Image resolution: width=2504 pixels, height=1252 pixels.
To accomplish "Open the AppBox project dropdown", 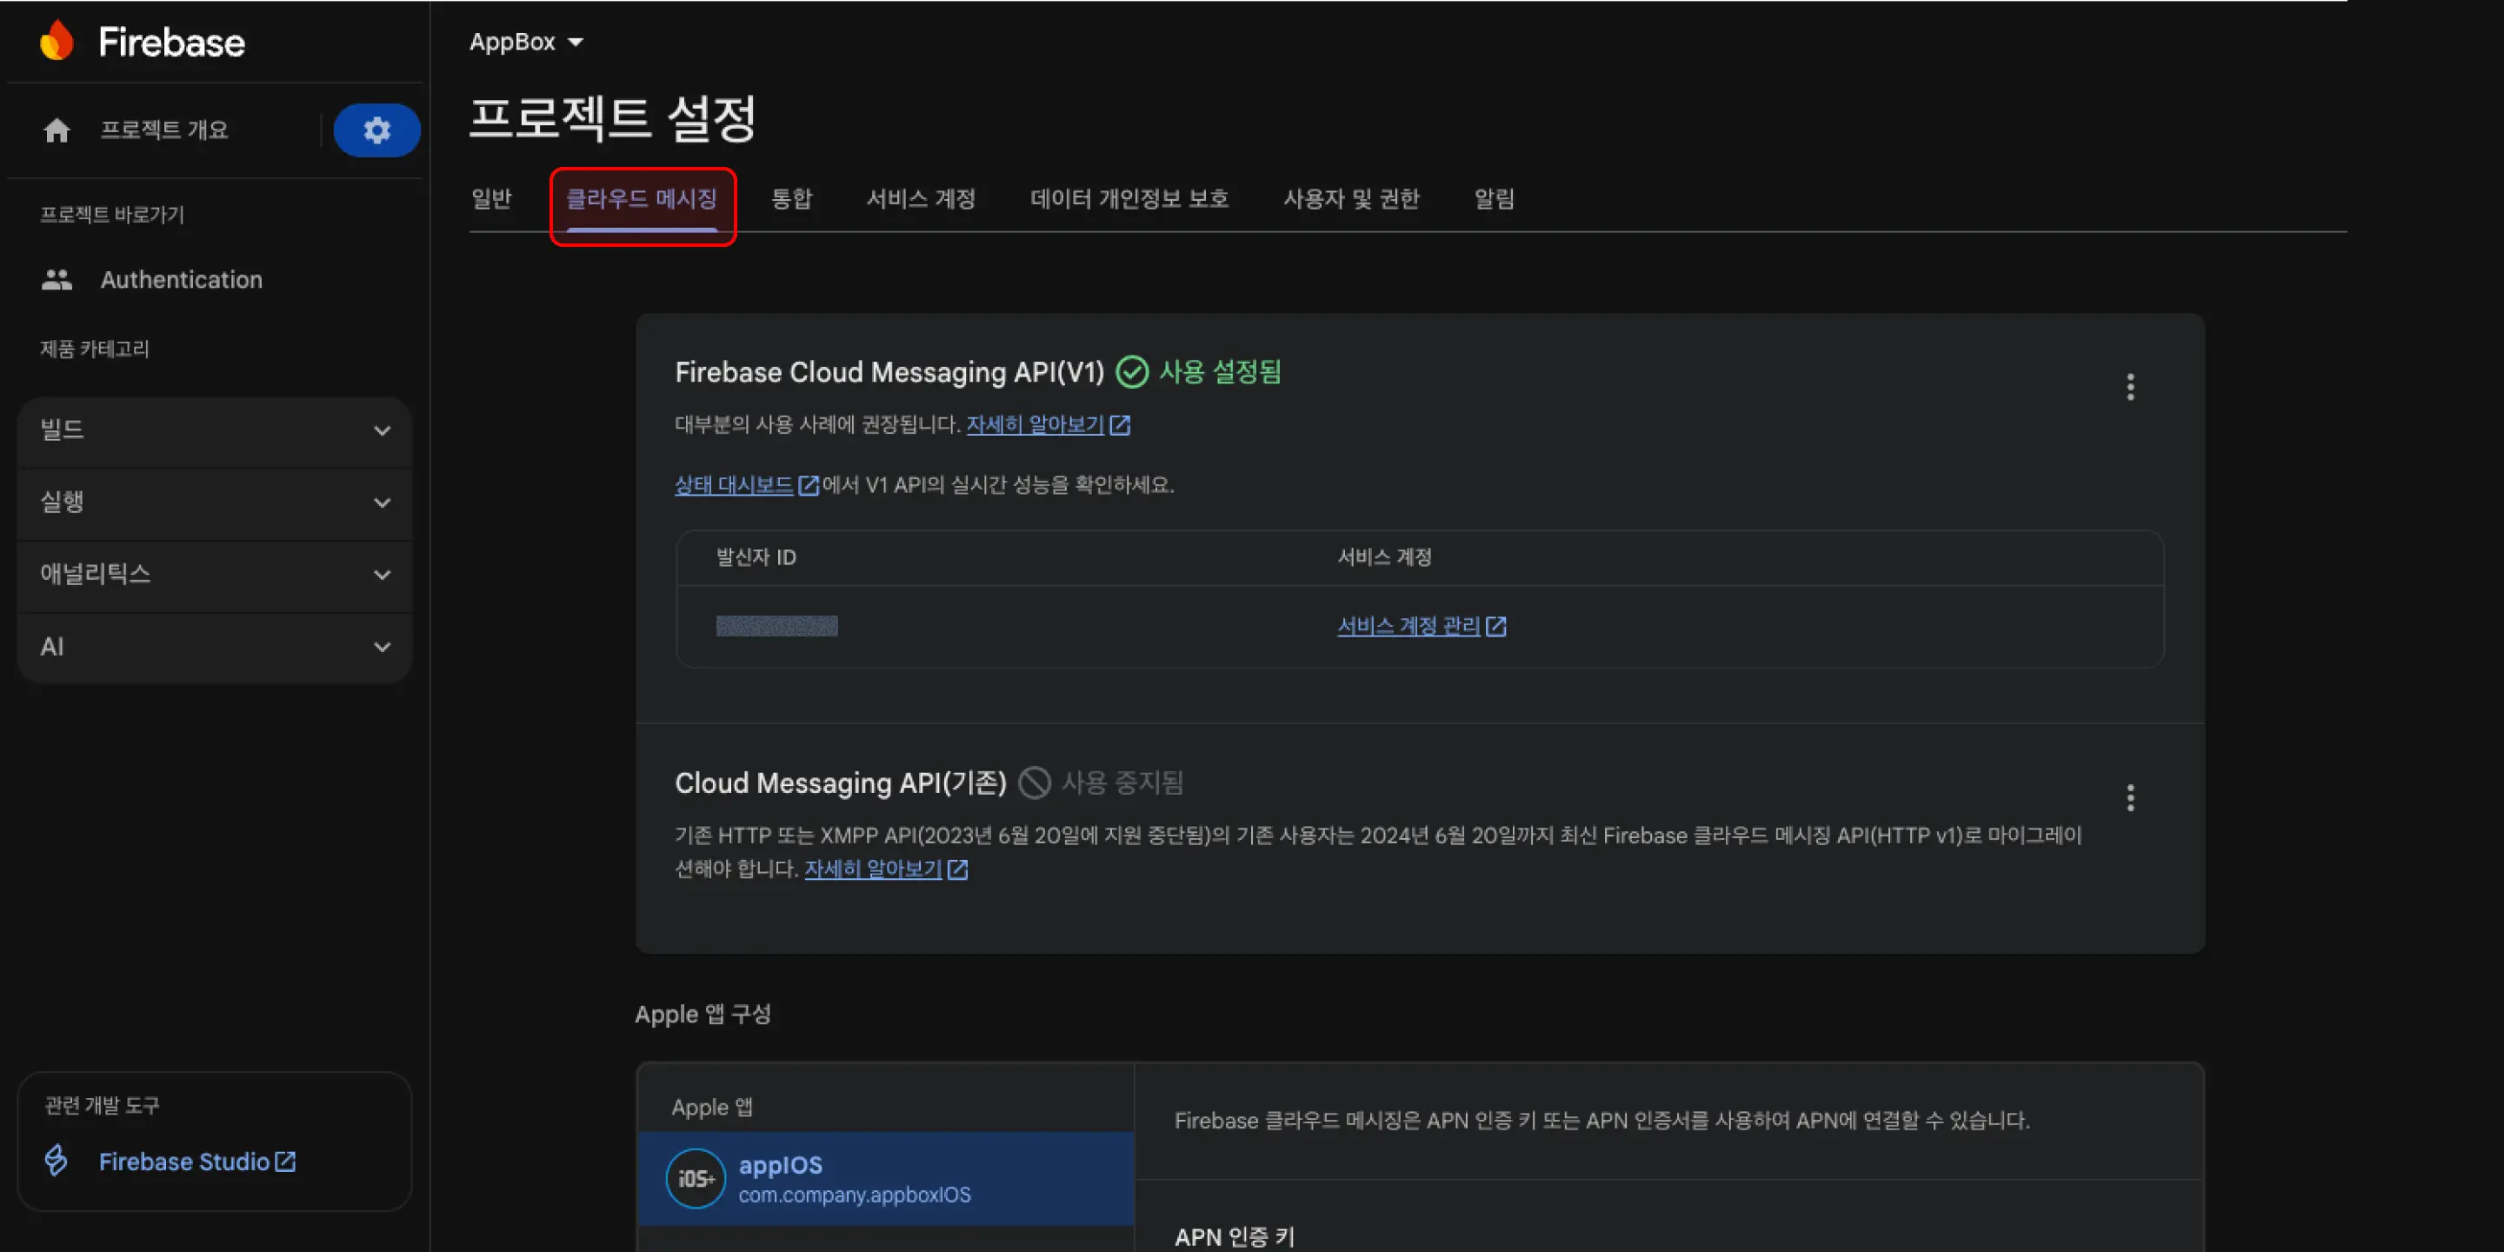I will pos(526,42).
